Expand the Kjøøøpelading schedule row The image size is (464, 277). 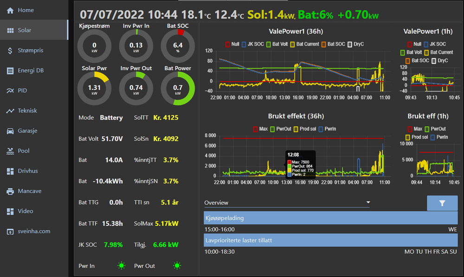click(x=330, y=218)
